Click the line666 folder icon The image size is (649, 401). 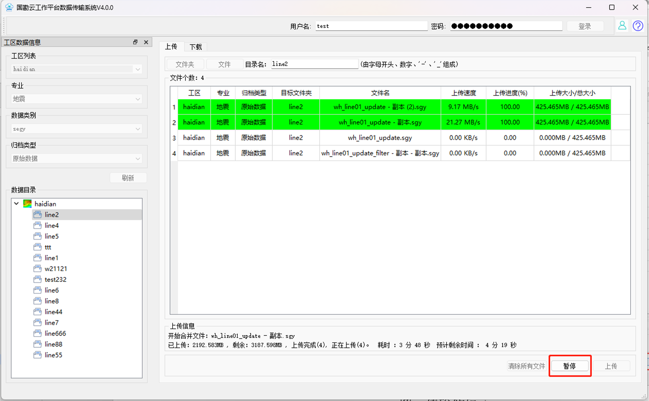[37, 333]
